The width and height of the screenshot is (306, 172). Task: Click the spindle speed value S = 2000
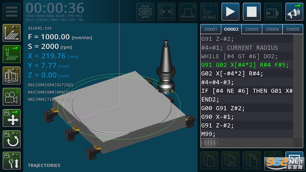[50, 46]
